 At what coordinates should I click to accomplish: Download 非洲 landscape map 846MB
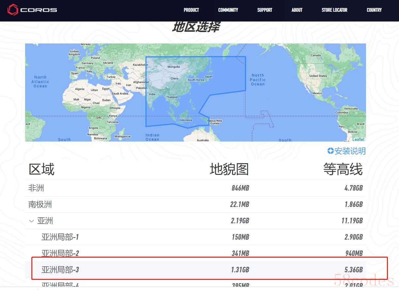[x=240, y=188]
